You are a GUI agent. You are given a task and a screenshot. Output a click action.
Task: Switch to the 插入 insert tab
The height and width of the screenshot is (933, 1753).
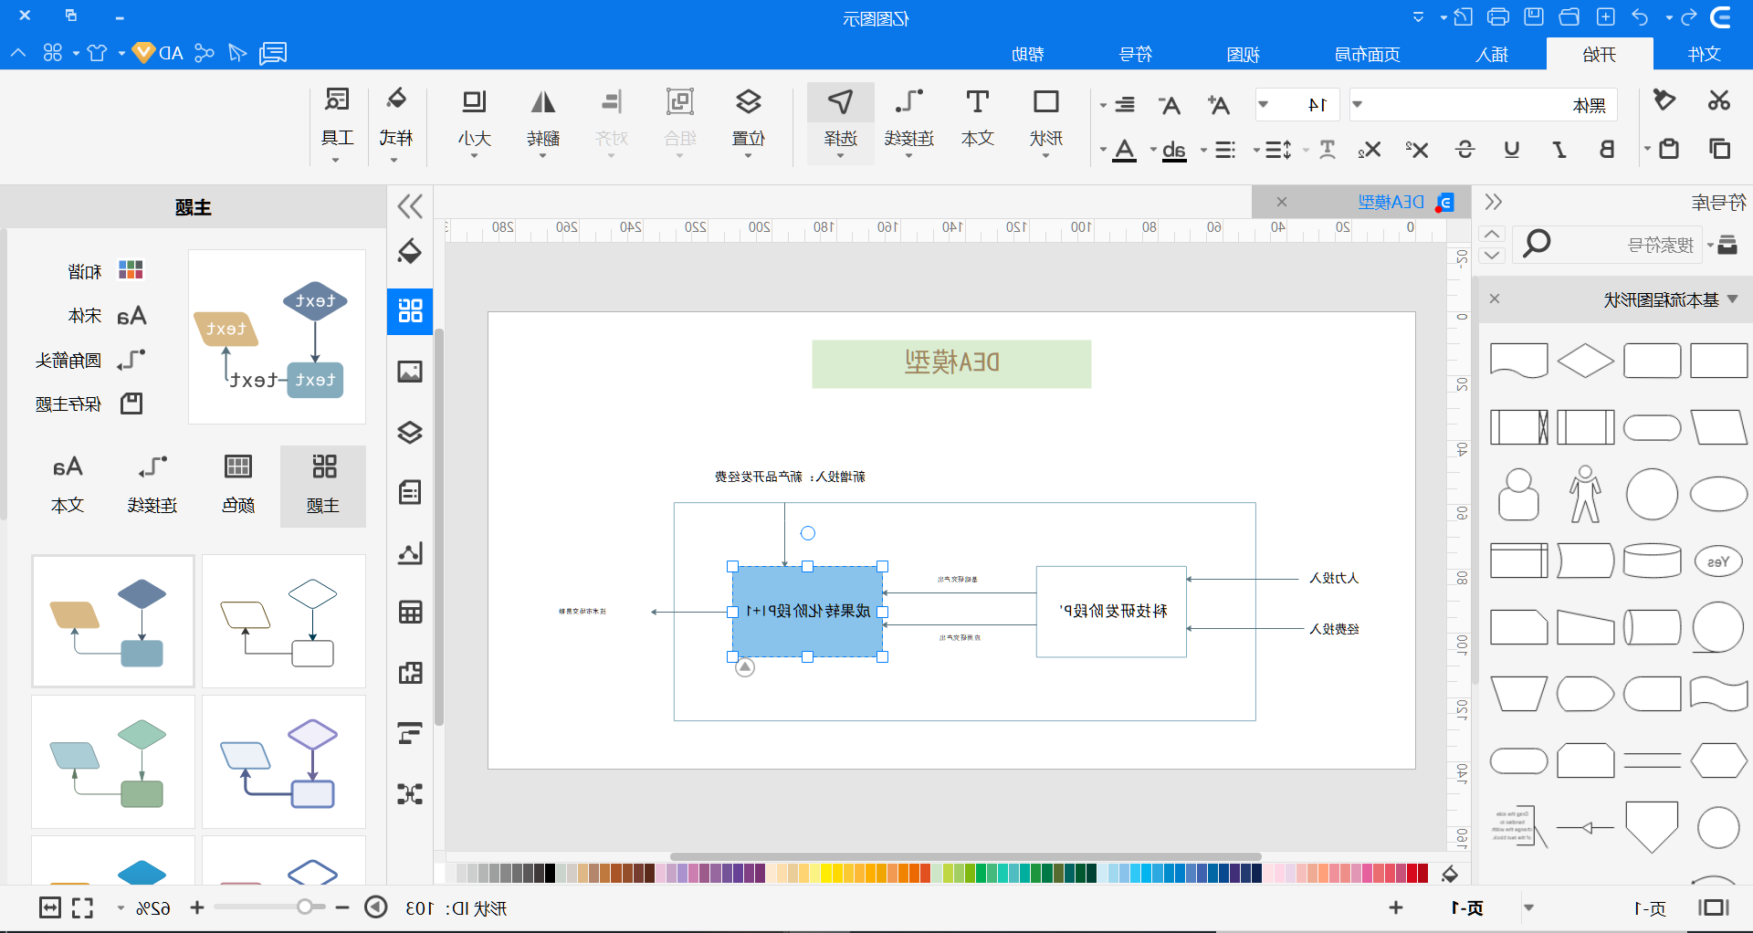1492,54
